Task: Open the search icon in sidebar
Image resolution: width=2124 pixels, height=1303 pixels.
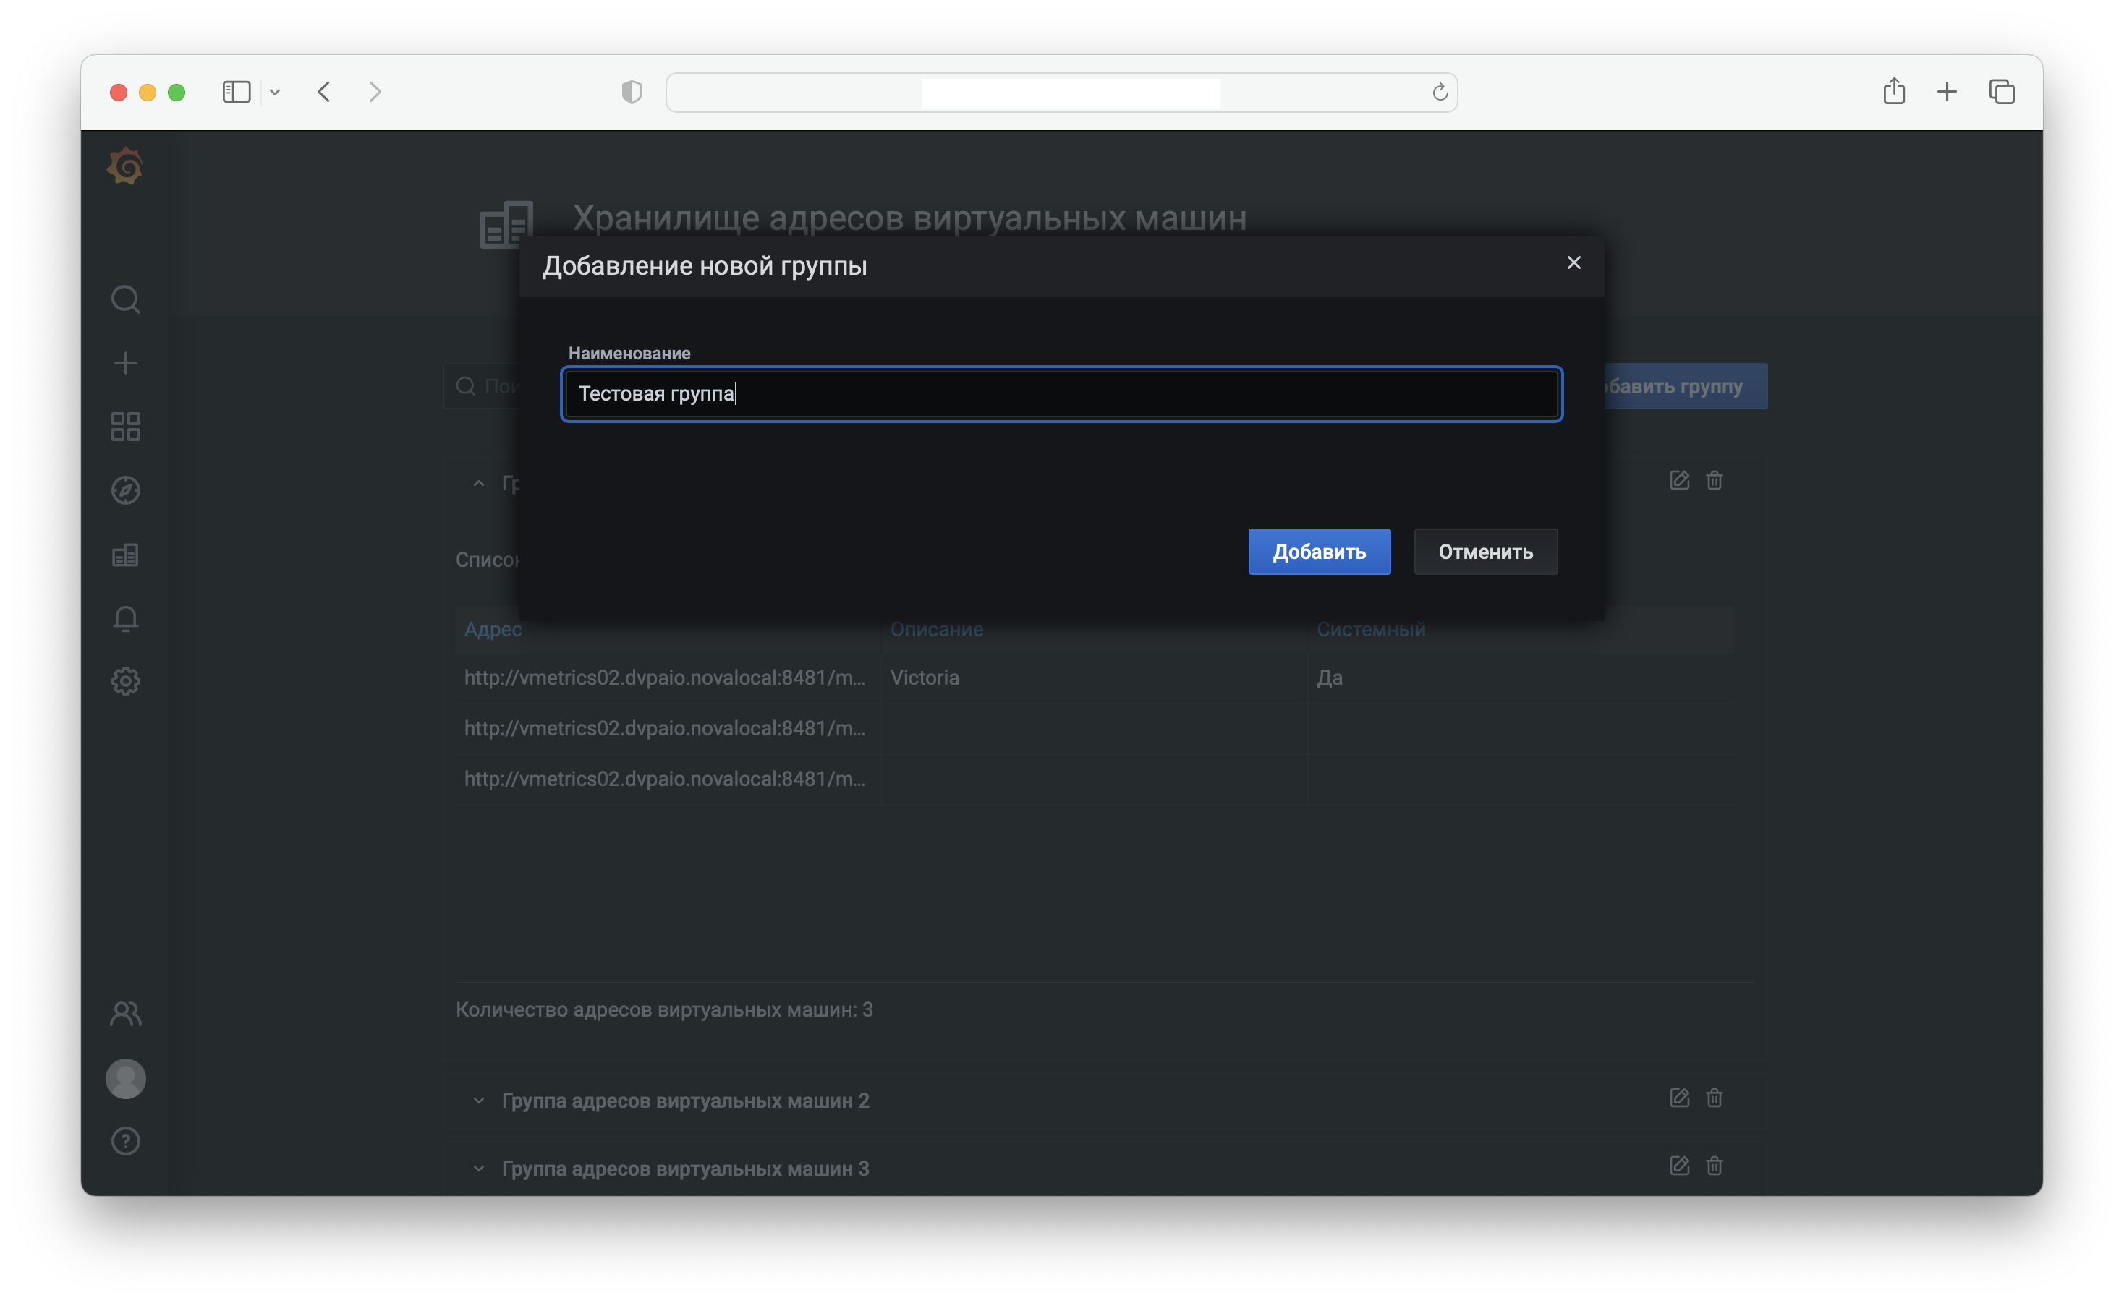Action: tap(126, 299)
